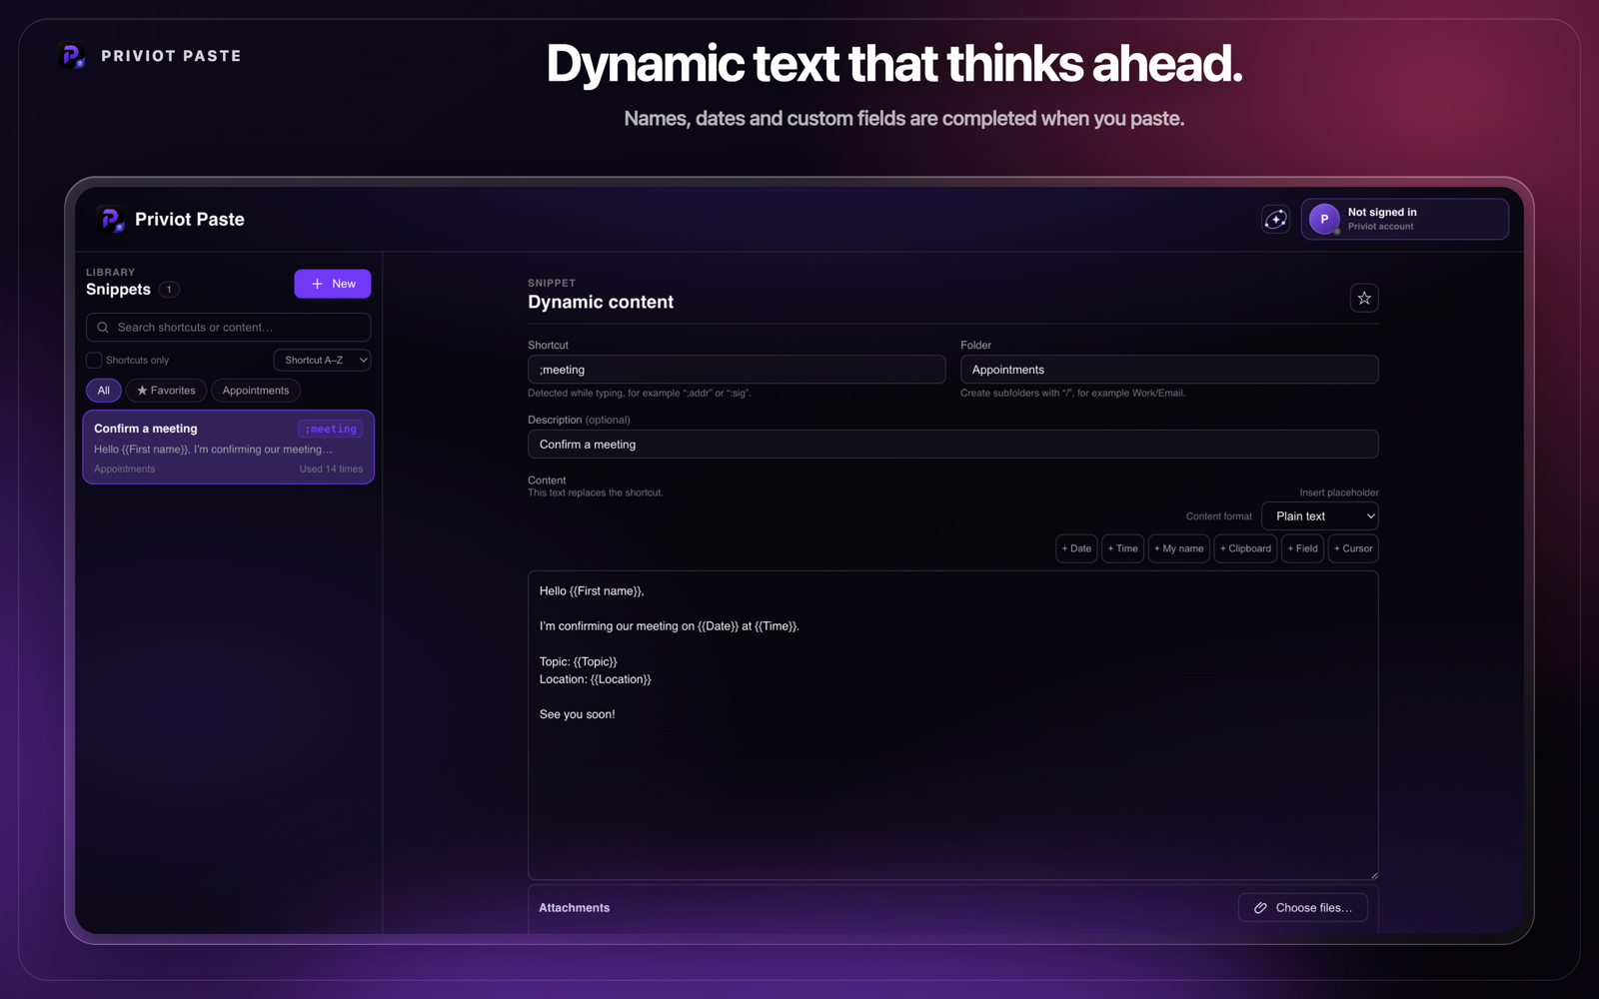Click the magnifier icon in the search box
The image size is (1599, 999).
[x=103, y=328]
